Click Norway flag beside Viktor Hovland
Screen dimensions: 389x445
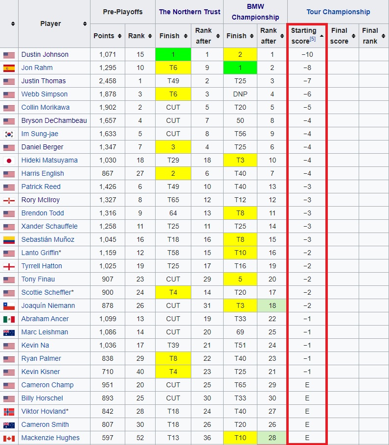tap(9, 412)
